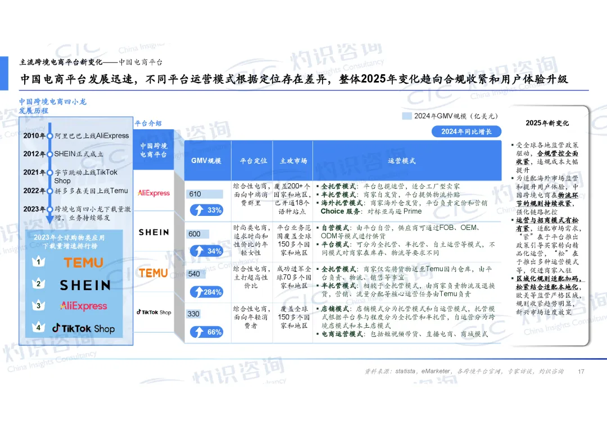Click the timeline node for 2021年
This screenshot has height=429, width=607.
click(x=49, y=173)
